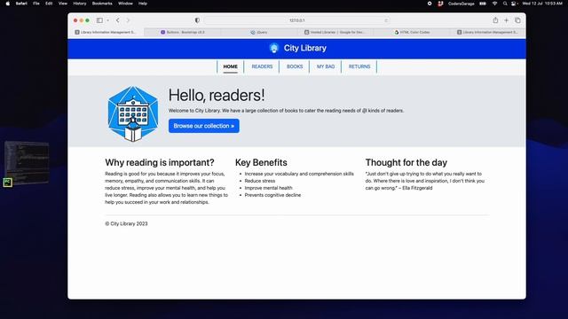568x319 pixels.
Task: Show tab overview icon in Safari
Action: point(517,20)
